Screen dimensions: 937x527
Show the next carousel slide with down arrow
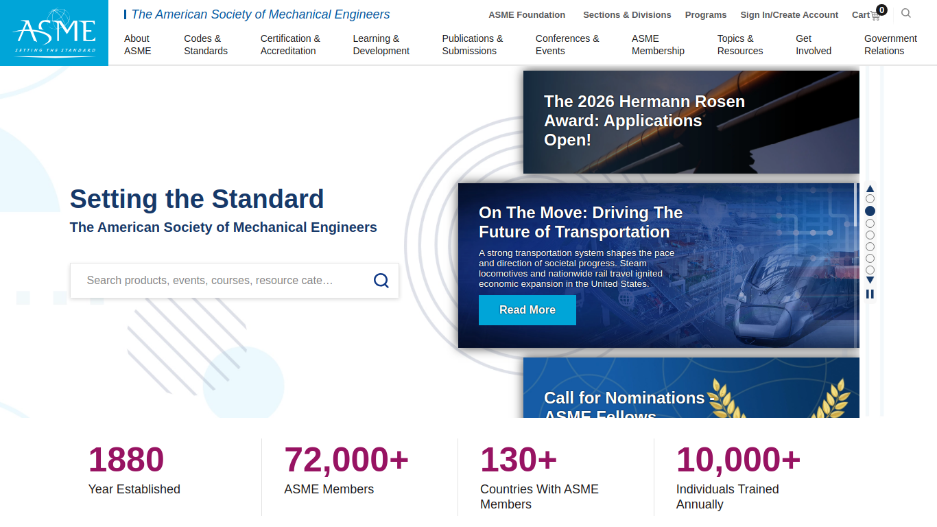870,280
